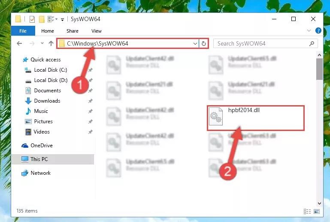Image resolution: width=330 pixels, height=222 pixels.
Task: Go back with the left arrow
Action: point(19,43)
